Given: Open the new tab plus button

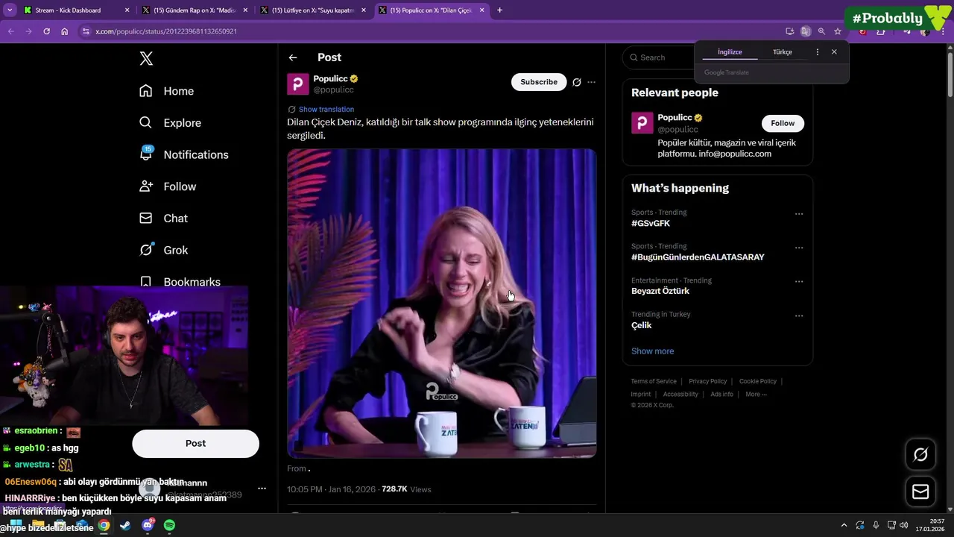Looking at the screenshot, I should pyautogui.click(x=499, y=10).
